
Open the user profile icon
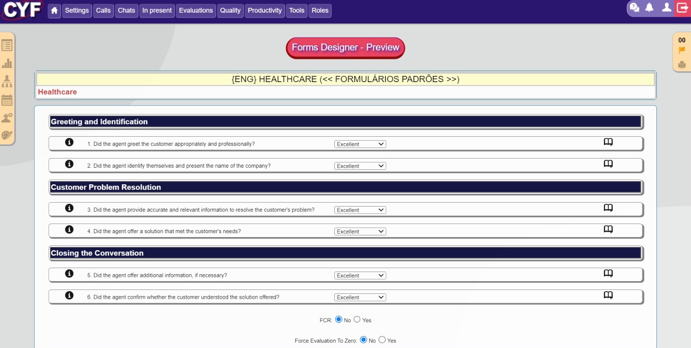coord(666,7)
